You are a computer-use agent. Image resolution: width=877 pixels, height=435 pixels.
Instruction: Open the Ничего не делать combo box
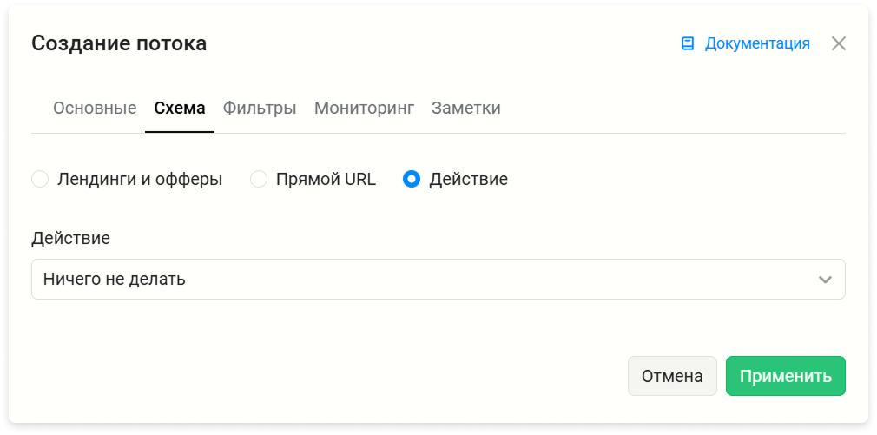438,279
